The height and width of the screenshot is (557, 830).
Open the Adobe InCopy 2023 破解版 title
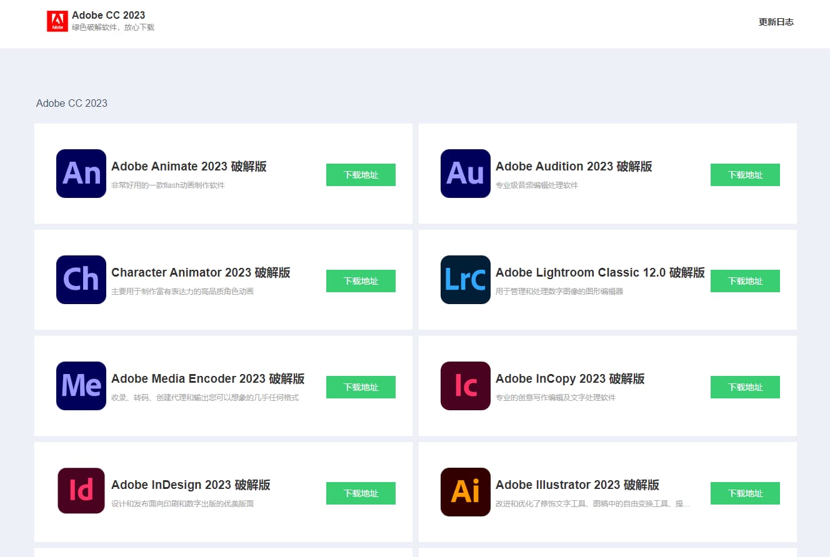570,379
